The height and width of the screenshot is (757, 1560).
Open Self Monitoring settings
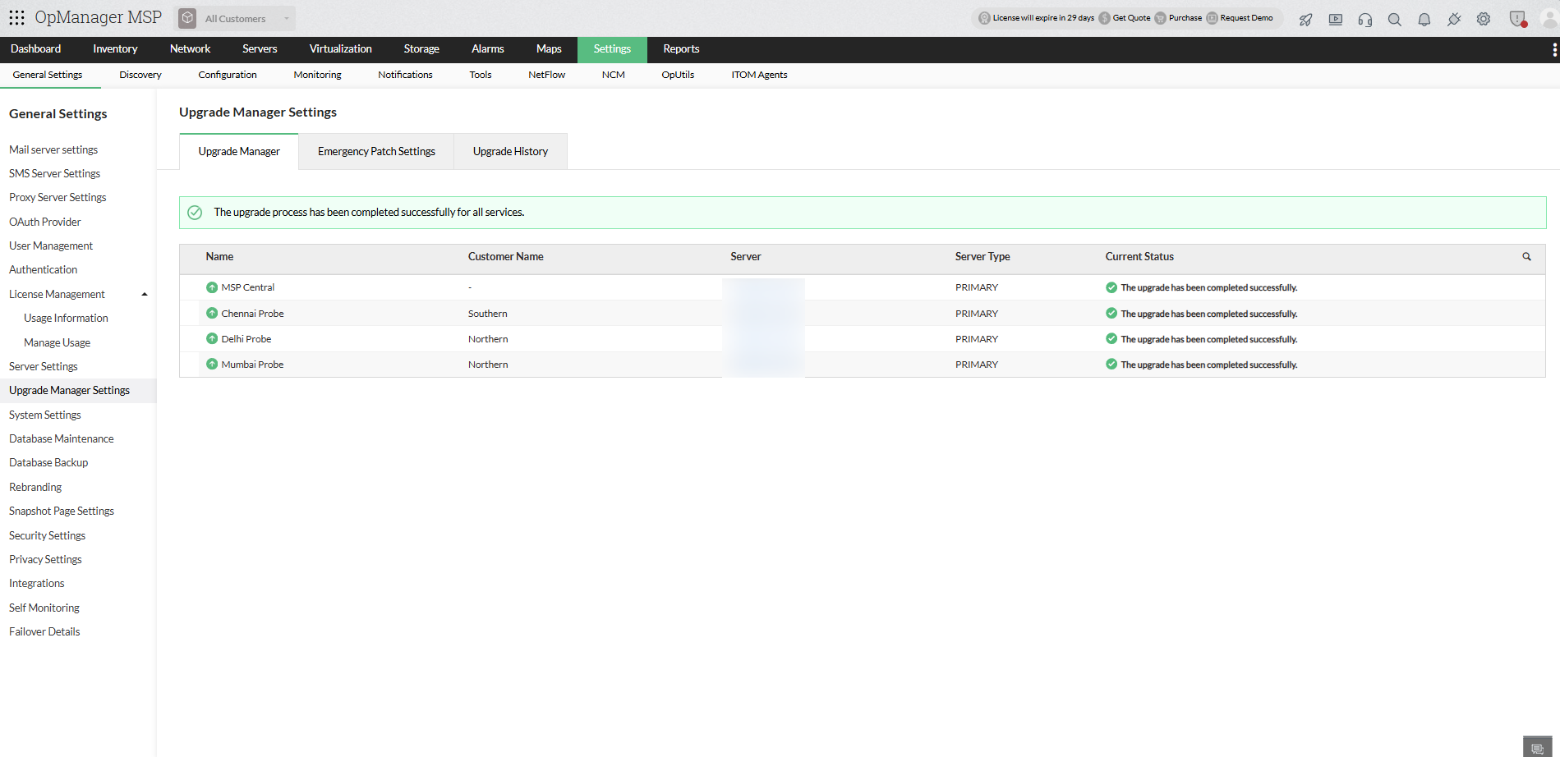tap(44, 608)
